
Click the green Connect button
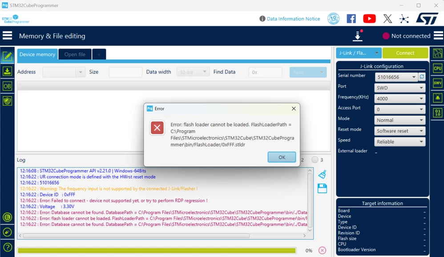405,53
